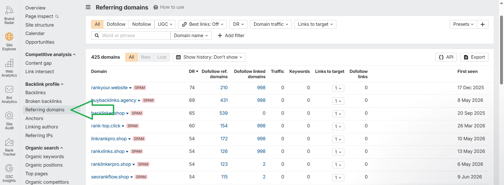Open GSC Insights tool

pos(9,173)
